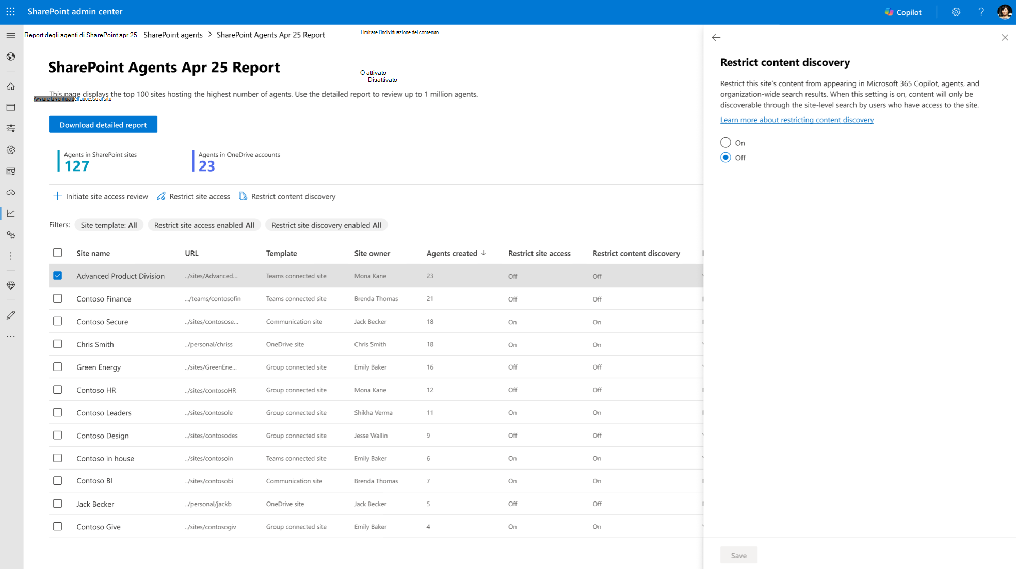
Task: Open the Settings gear in the top bar
Action: [956, 12]
